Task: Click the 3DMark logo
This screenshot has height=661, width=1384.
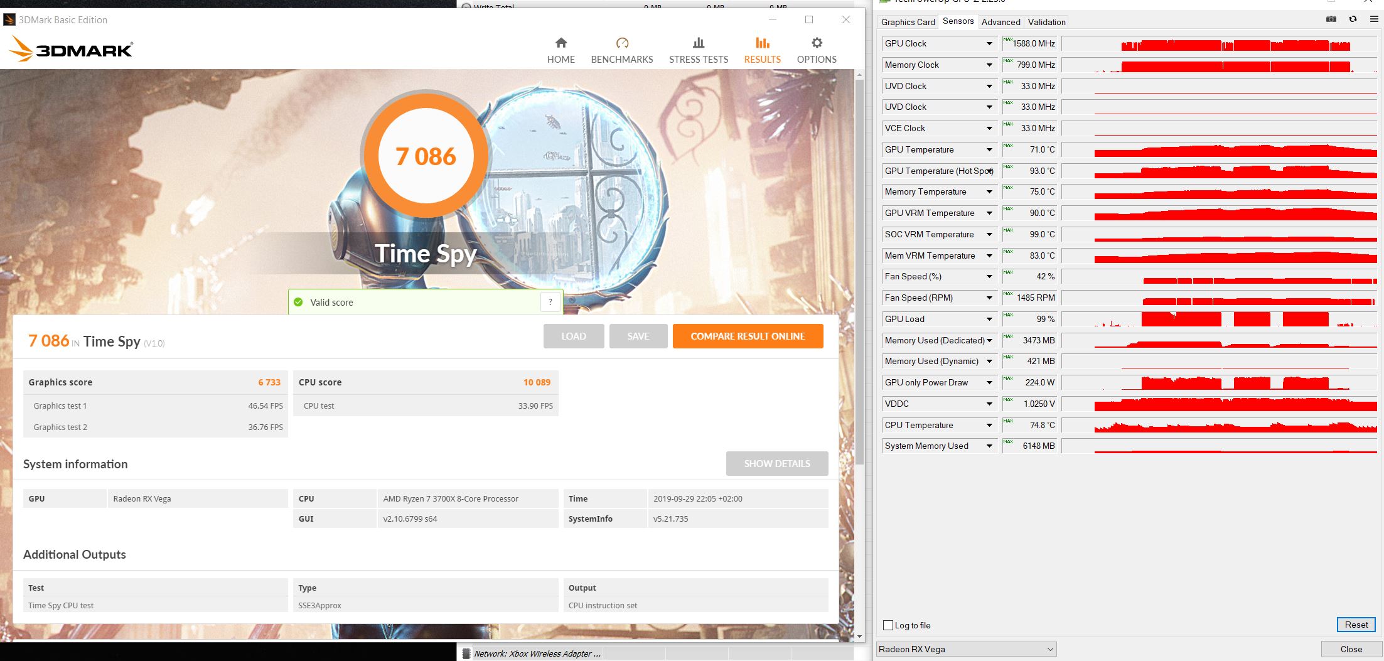Action: 71,49
